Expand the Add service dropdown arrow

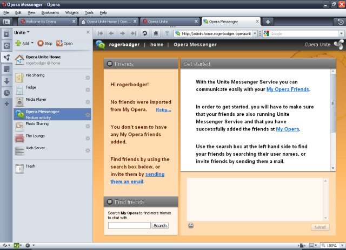pyautogui.click(x=32, y=43)
